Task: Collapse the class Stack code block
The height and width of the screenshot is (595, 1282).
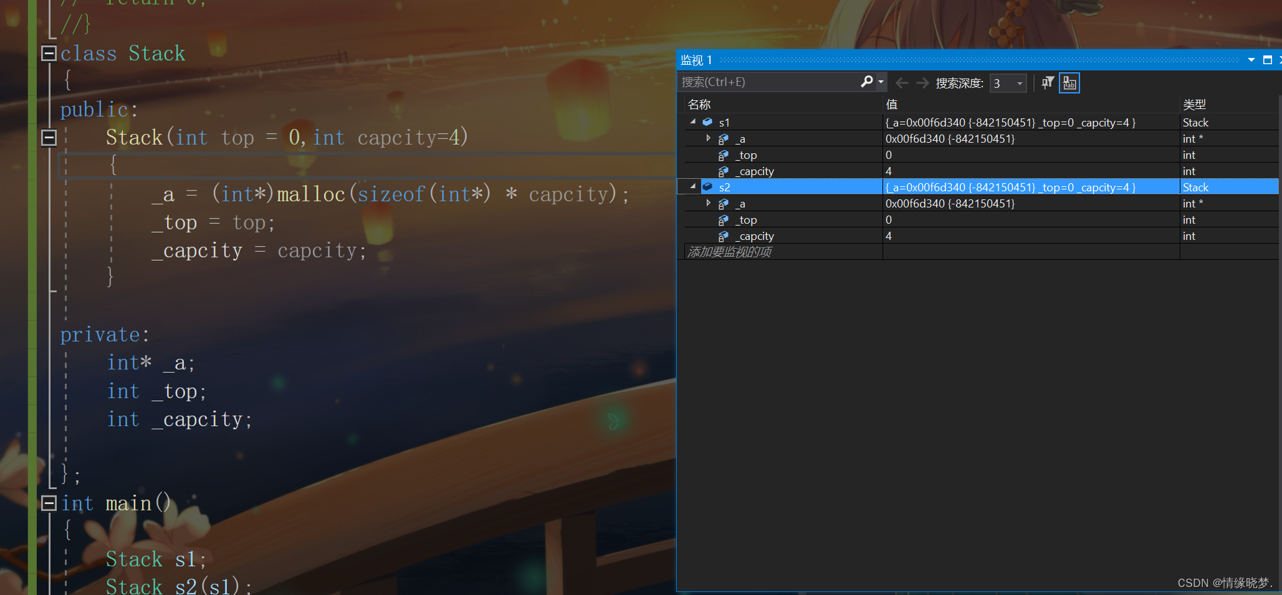Action: pyautogui.click(x=49, y=54)
